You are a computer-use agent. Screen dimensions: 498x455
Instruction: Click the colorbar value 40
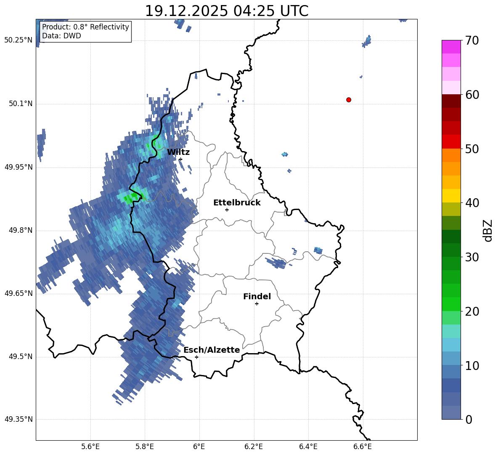click(x=472, y=203)
